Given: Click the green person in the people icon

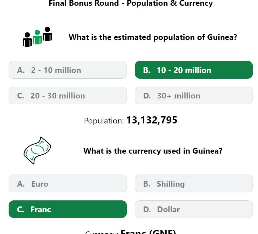Looking at the screenshot, I should [37, 37].
